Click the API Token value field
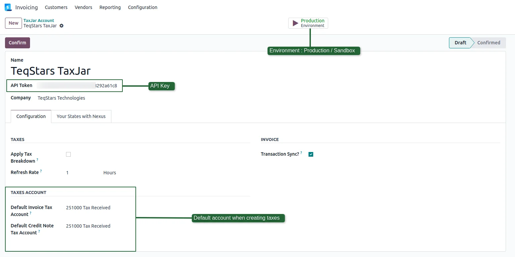 [x=77, y=86]
